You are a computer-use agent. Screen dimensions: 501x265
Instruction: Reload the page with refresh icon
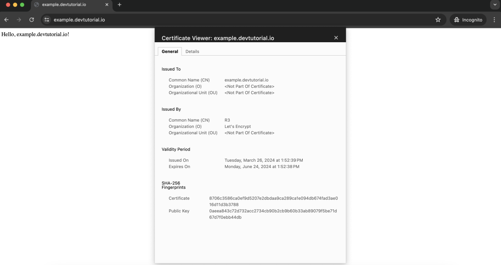[x=31, y=20]
